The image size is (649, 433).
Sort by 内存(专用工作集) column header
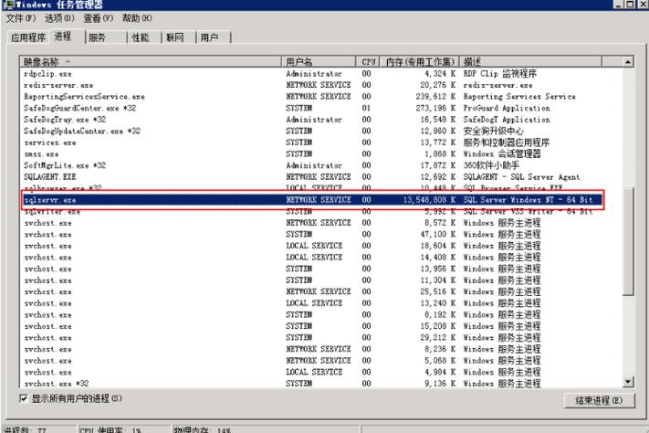click(x=420, y=62)
